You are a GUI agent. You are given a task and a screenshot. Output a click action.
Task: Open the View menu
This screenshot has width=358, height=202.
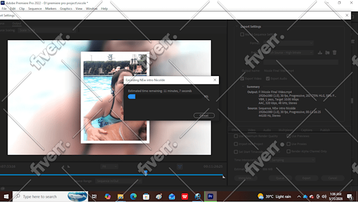79,8
